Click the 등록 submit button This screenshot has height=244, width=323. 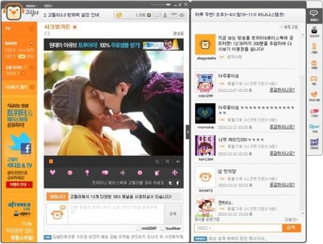pyautogui.click(x=173, y=214)
